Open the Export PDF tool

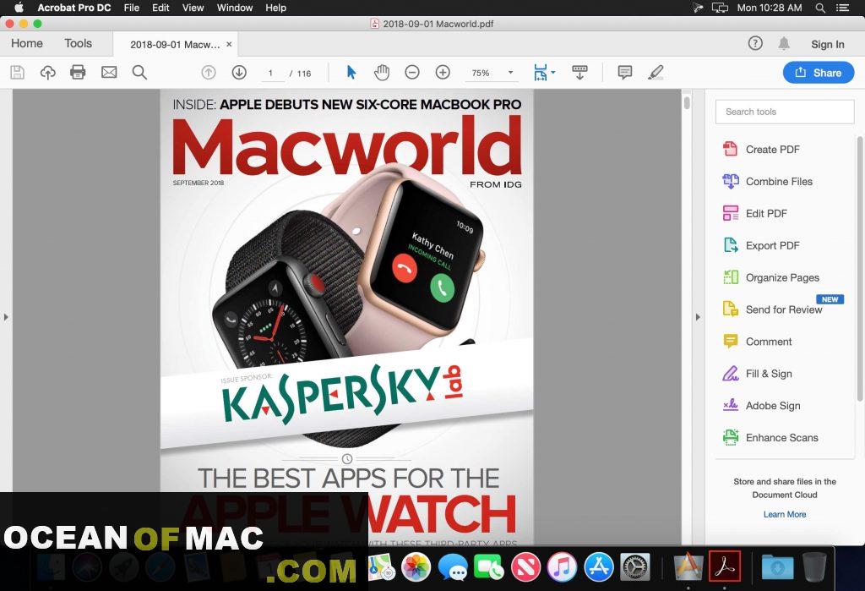coord(760,245)
